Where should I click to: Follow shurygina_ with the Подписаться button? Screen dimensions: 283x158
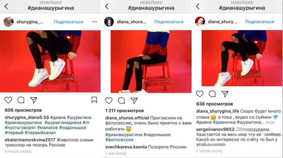(x=69, y=22)
